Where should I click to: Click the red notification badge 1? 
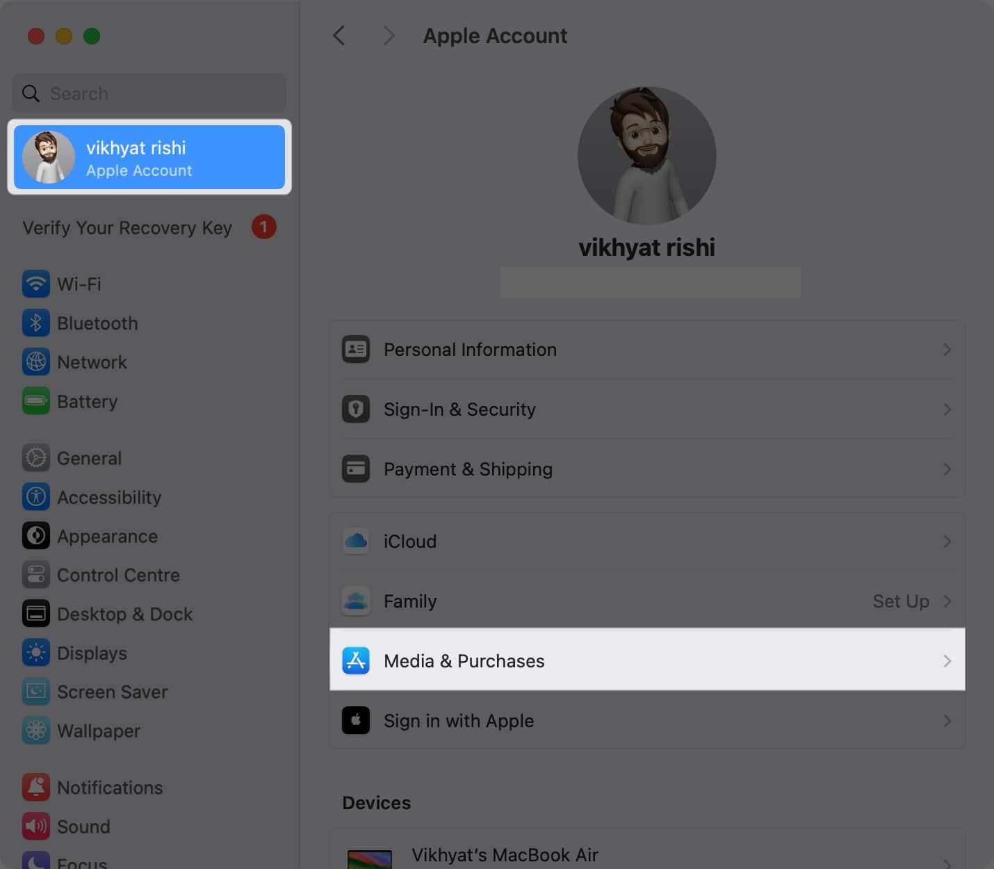[264, 227]
